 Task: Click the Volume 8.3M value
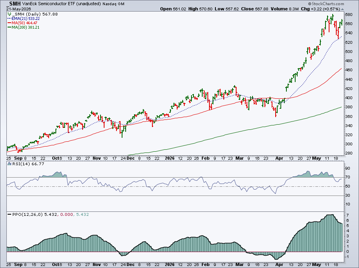[x=284, y=9]
